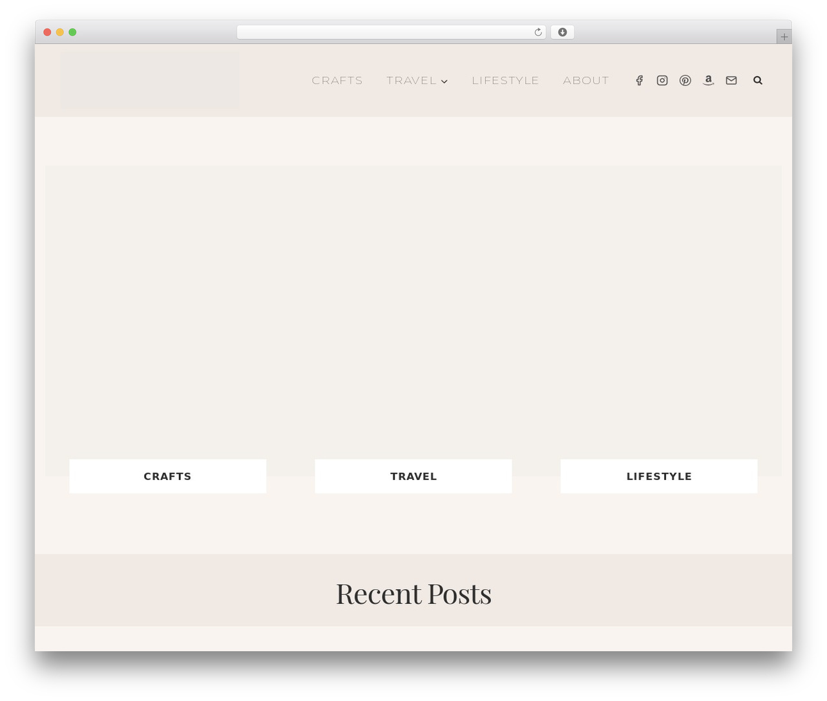Open Lifestyle in the navigation menu
This screenshot has height=701, width=827.
[505, 80]
